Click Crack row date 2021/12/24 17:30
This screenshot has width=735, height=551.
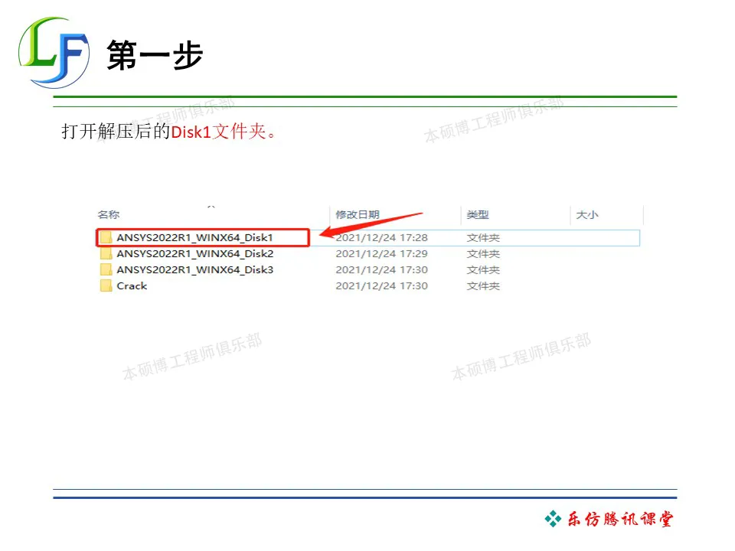[x=381, y=285]
